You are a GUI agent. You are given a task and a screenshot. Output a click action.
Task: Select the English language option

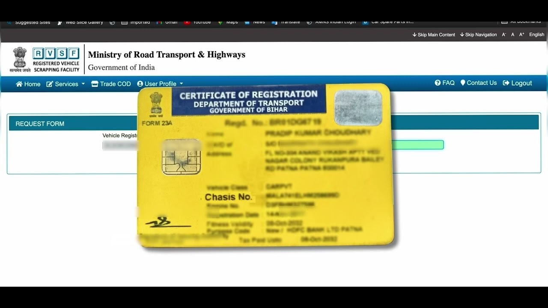coord(536,35)
